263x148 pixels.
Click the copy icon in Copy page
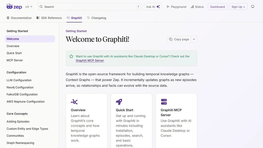171,39
